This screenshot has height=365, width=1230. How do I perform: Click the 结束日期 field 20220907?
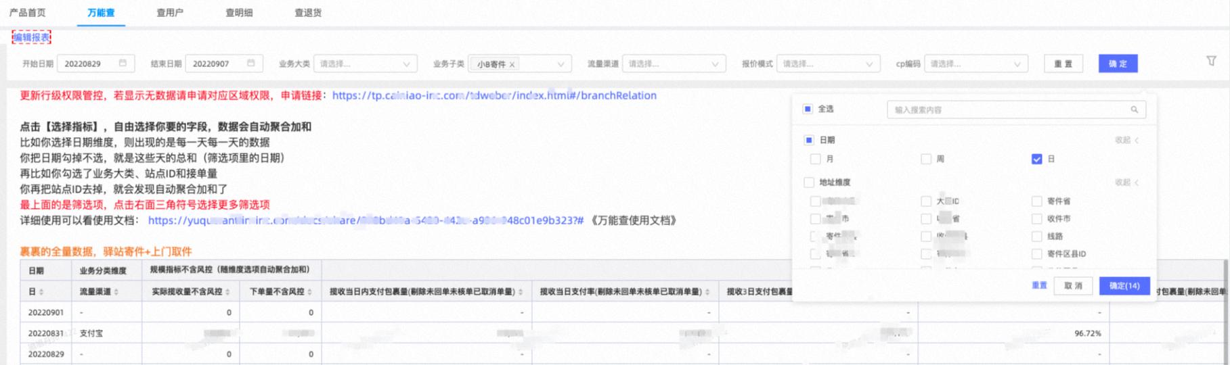tap(223, 64)
